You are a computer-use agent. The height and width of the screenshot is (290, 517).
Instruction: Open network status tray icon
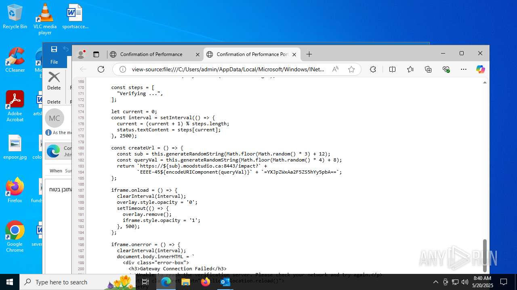(455, 282)
